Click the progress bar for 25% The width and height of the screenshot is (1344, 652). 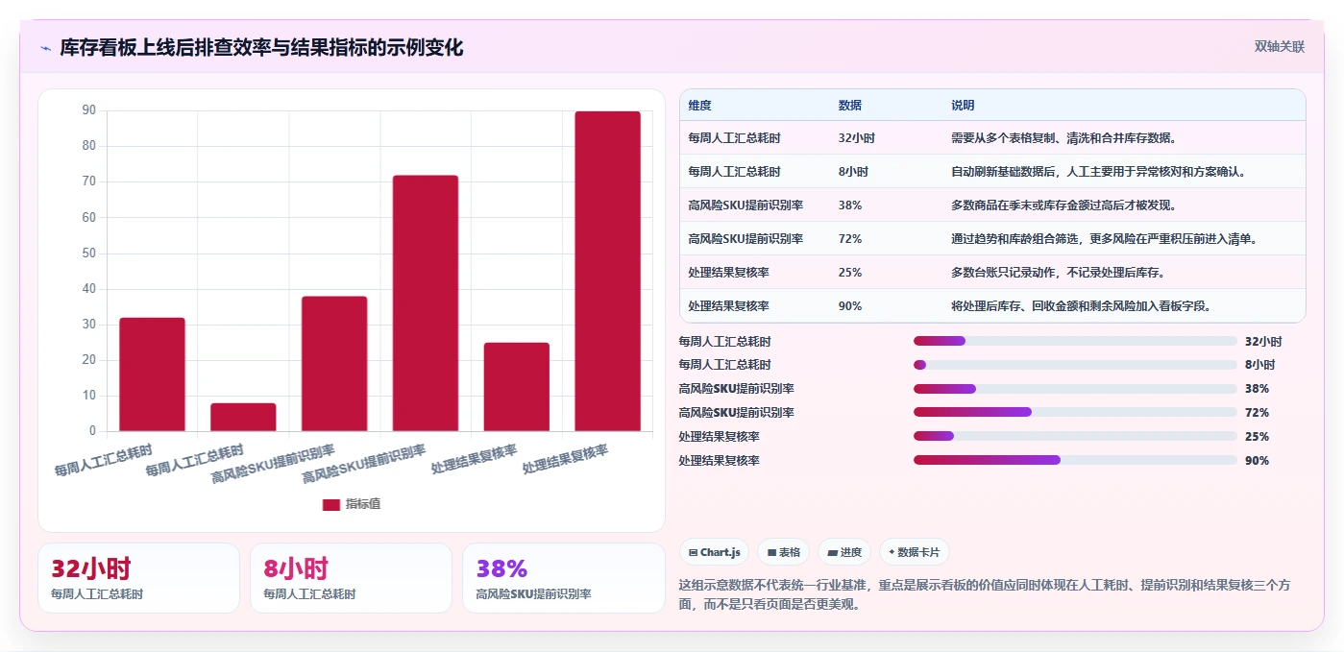tap(1075, 436)
